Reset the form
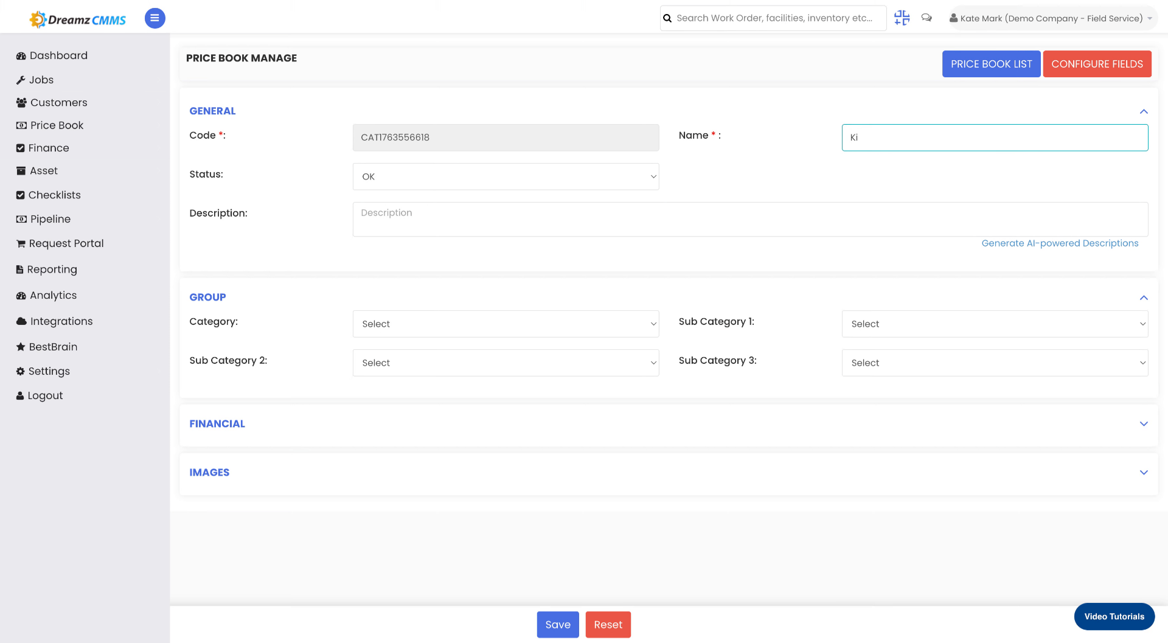 coord(608,625)
